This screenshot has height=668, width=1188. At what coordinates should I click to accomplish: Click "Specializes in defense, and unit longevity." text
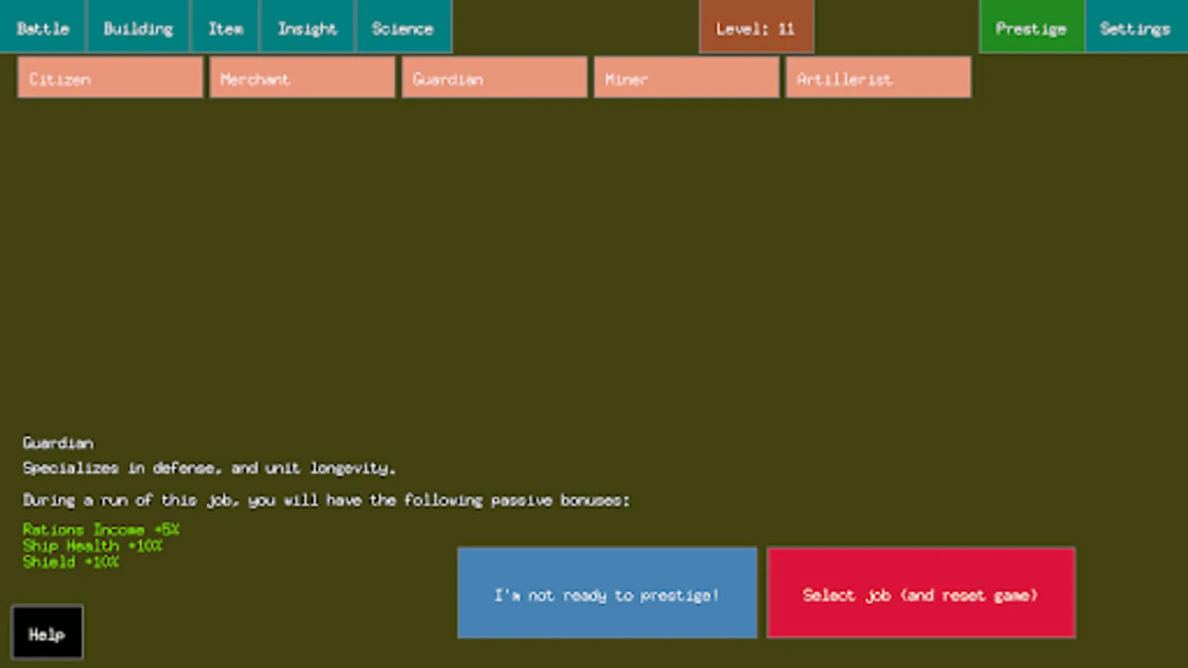[209, 468]
